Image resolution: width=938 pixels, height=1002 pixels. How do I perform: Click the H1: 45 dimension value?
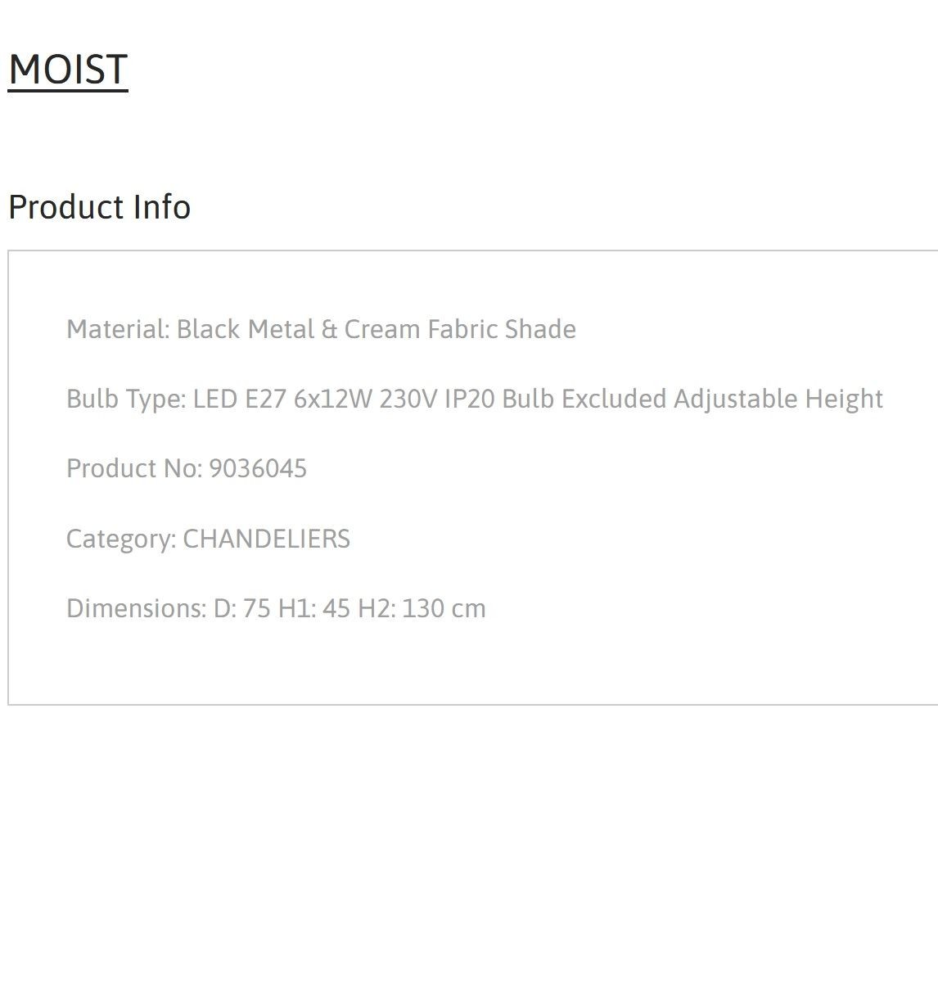pyautogui.click(x=314, y=608)
